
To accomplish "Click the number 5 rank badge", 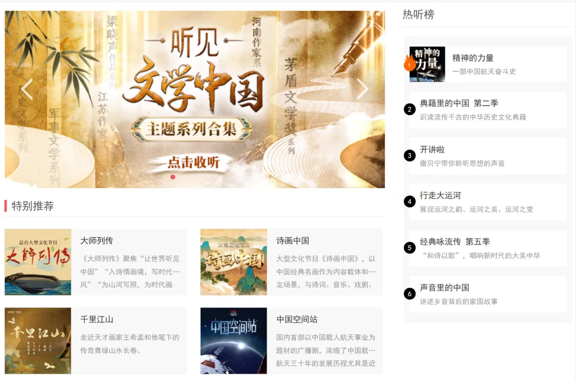I will (x=410, y=248).
